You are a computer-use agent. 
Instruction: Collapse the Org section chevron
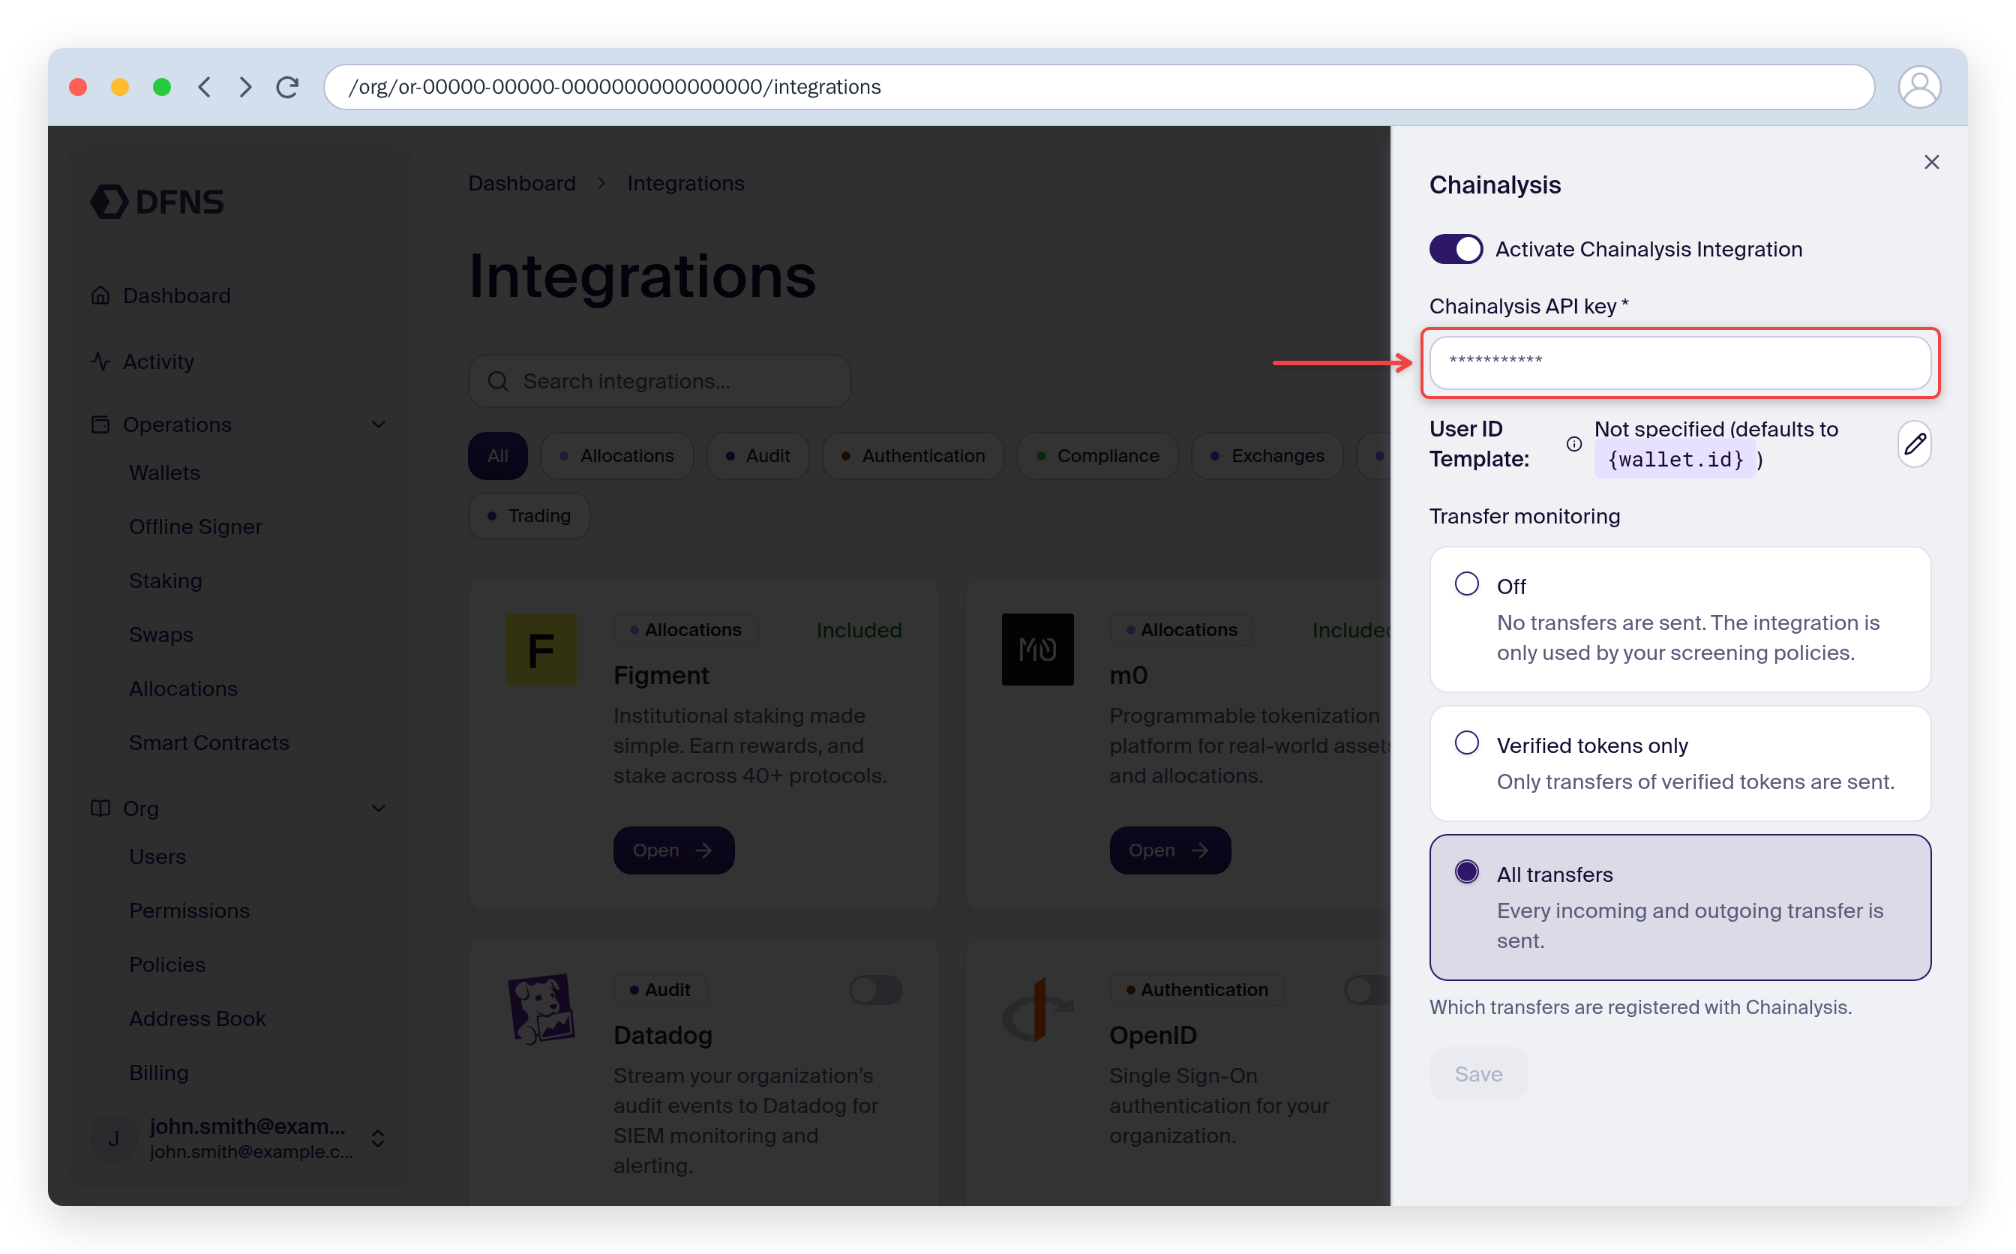tap(378, 808)
